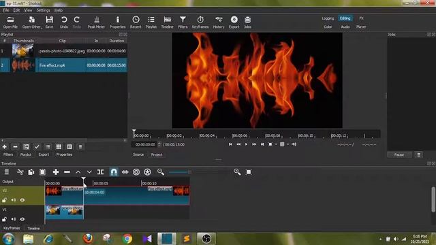
Task: Lock the V1 track
Action: point(4,219)
